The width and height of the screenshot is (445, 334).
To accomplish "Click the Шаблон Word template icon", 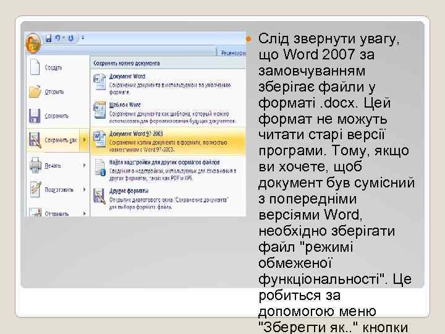I will click(x=100, y=110).
